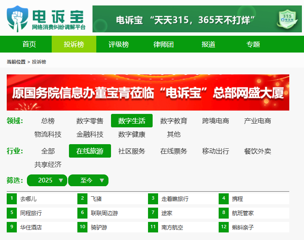
Task: Open rank 8 entry 航班管家
Action: [243, 213]
